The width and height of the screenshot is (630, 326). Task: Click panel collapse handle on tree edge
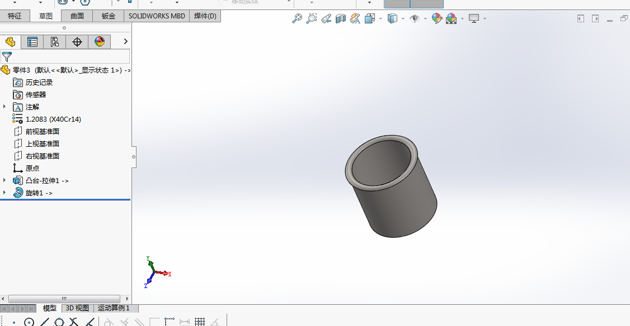pyautogui.click(x=134, y=157)
